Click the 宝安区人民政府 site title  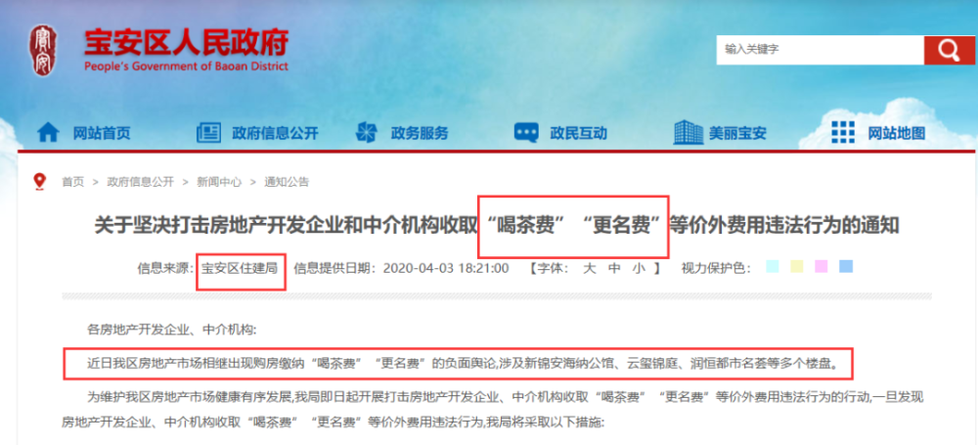pos(186,42)
